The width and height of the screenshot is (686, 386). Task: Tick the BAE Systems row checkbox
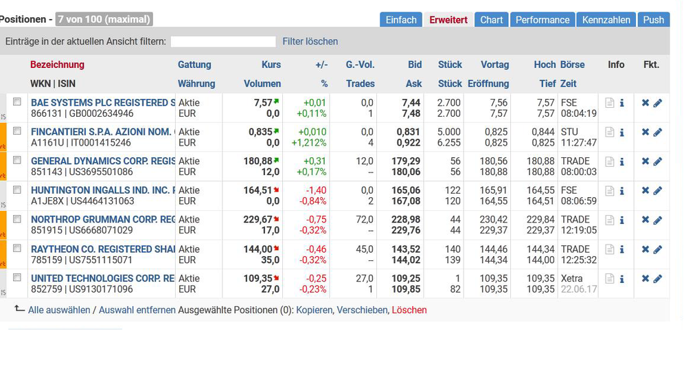click(17, 102)
